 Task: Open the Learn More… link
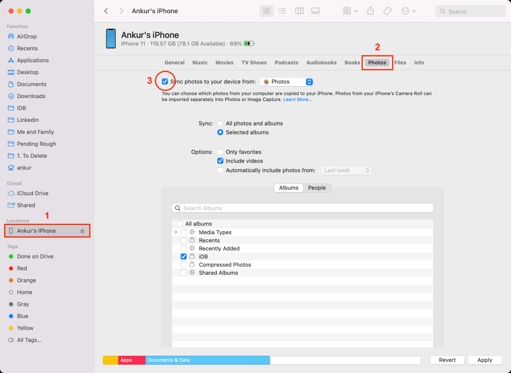pos(297,99)
